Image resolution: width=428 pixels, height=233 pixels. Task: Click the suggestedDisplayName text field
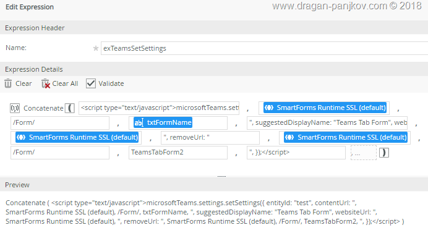[327, 123]
